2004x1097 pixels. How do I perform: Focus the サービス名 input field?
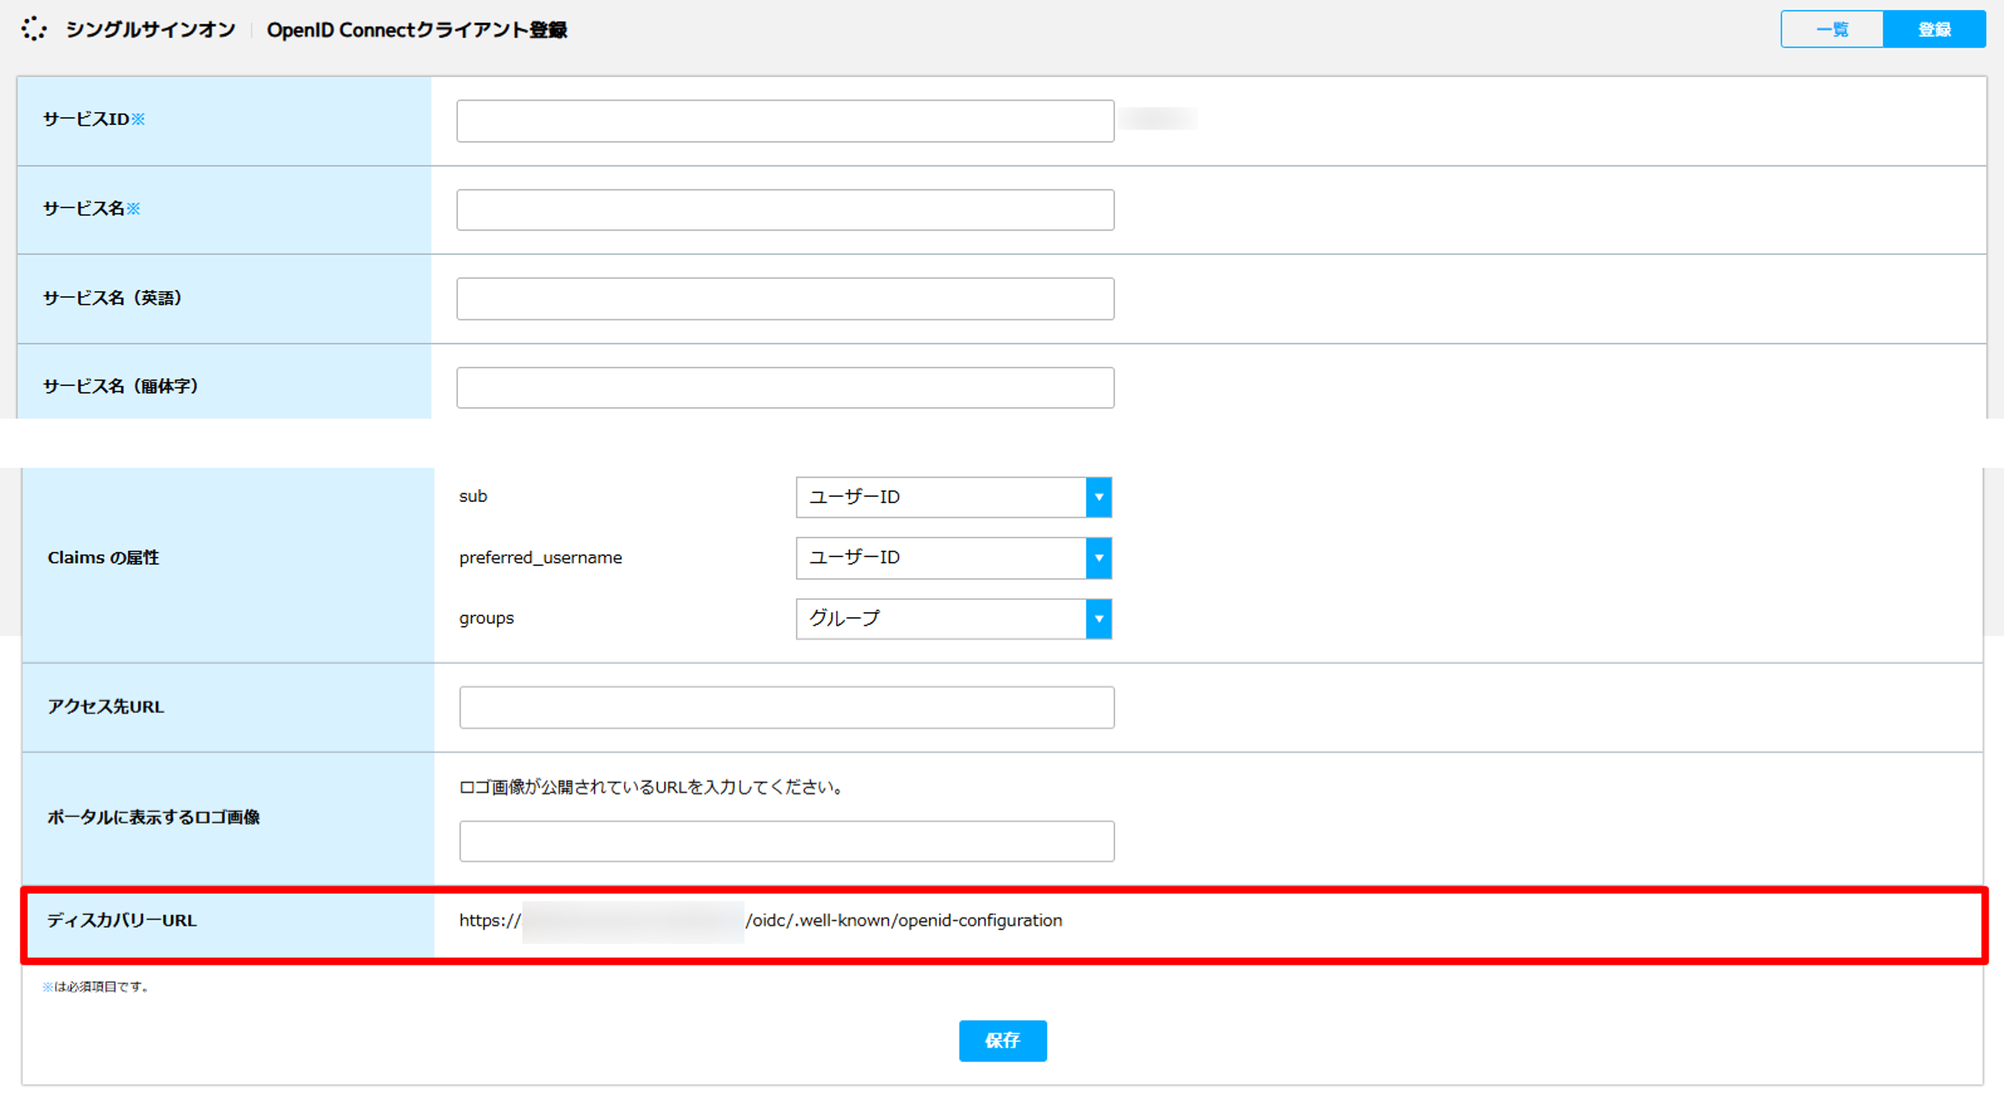pyautogui.click(x=785, y=210)
